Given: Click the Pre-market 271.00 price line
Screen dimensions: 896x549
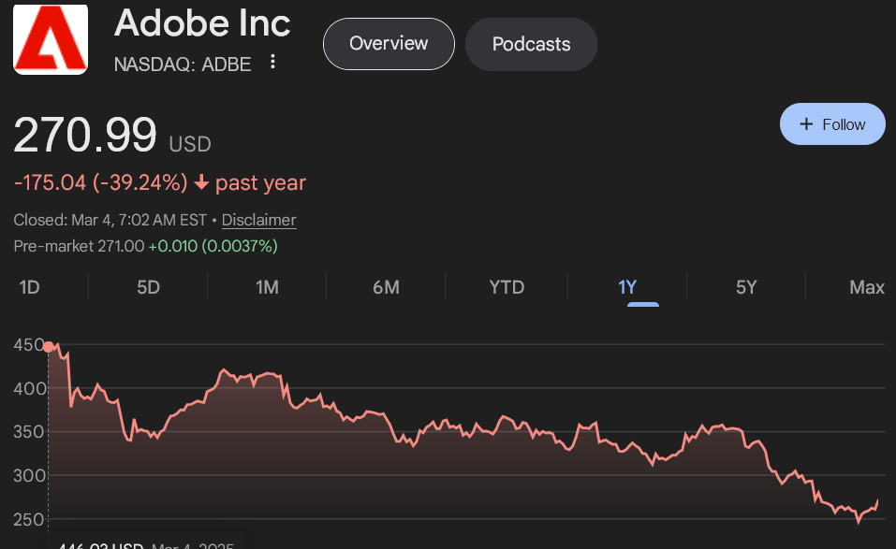Looking at the screenshot, I should coord(145,246).
